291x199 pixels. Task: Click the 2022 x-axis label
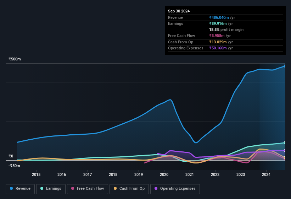[215, 174]
